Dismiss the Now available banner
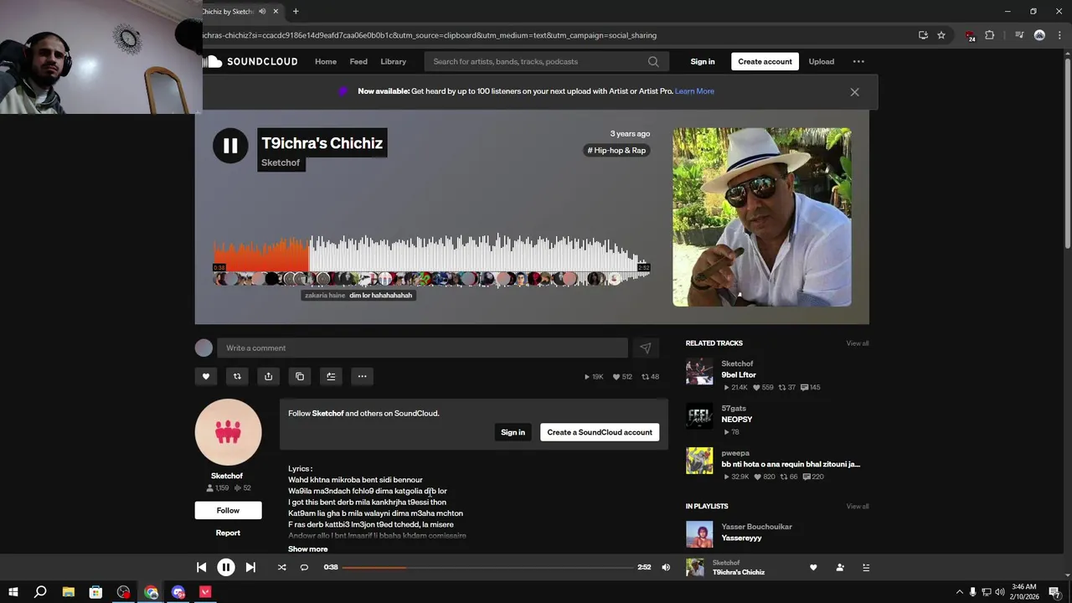Viewport: 1072px width, 603px height. (854, 92)
